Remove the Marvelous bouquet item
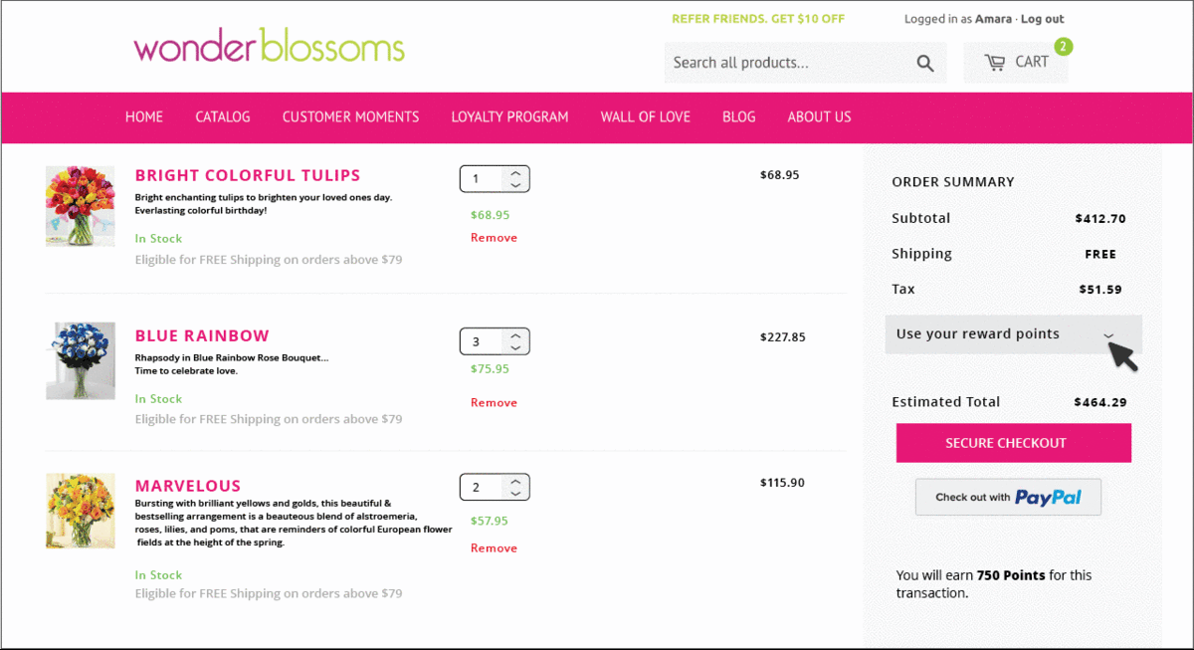This screenshot has height=650, width=1194. [494, 548]
